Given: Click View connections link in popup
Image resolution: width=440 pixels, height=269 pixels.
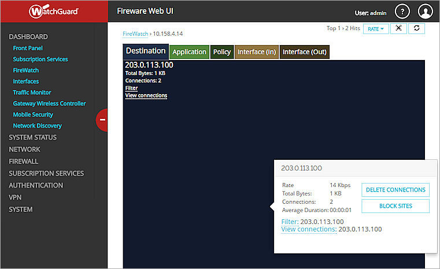Looking at the screenshot, I should click(309, 229).
